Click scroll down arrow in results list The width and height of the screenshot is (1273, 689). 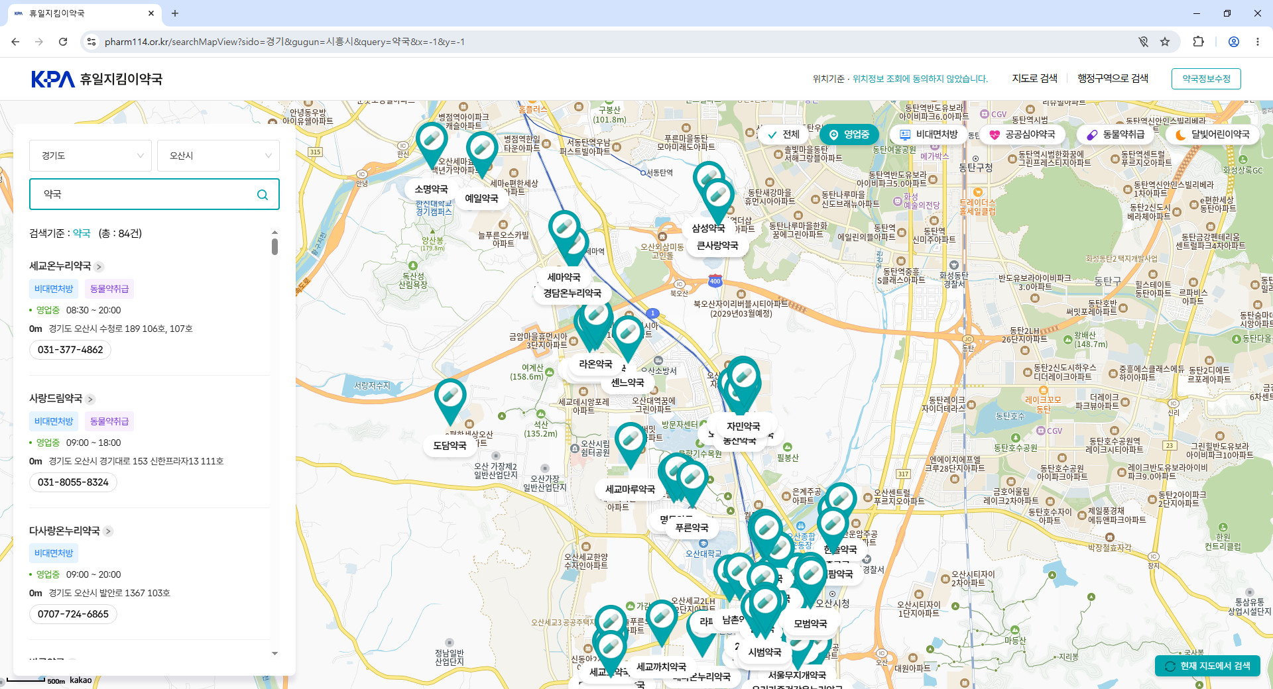(x=274, y=653)
